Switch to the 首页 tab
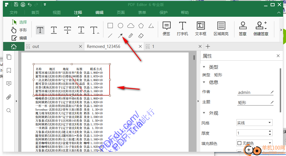Screen dimensions: 286x156 coord(35,12)
